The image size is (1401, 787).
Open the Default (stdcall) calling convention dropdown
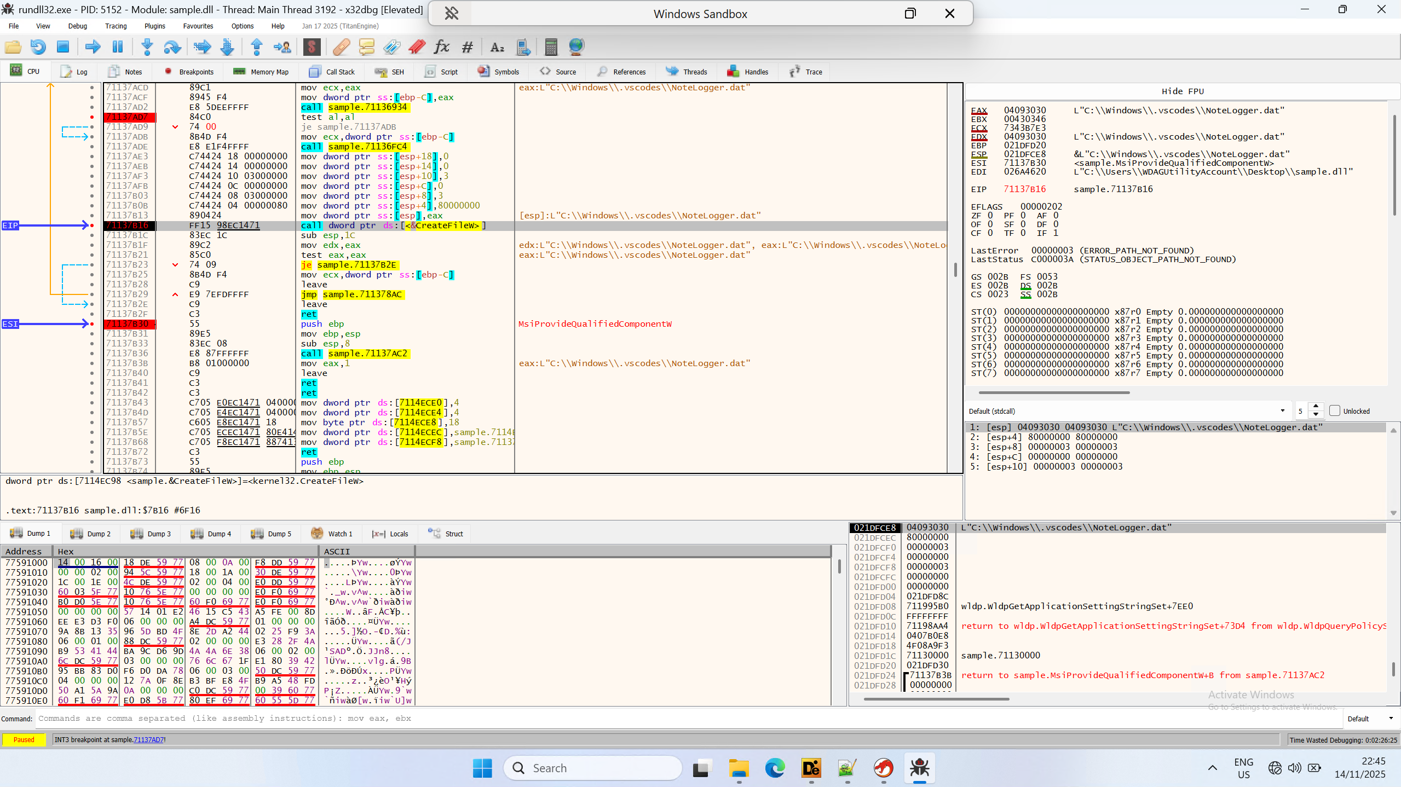(x=1127, y=411)
